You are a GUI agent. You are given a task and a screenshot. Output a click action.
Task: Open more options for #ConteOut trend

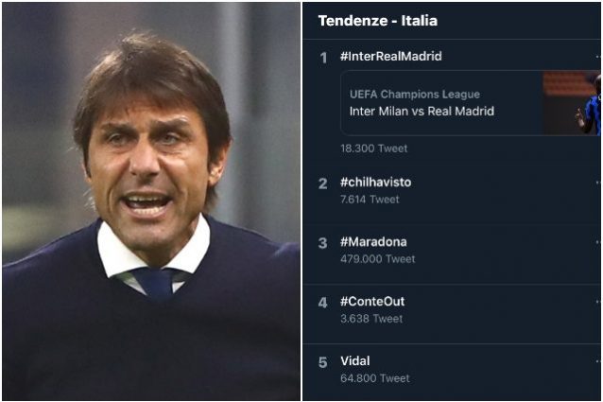point(598,302)
